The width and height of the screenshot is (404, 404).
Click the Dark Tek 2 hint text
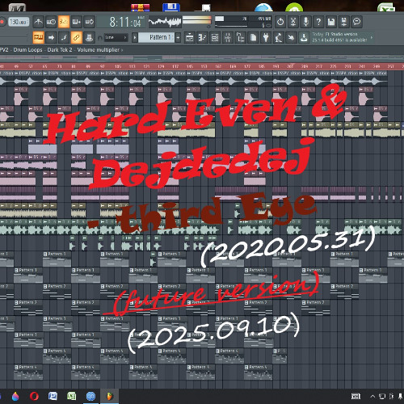[x=60, y=50]
